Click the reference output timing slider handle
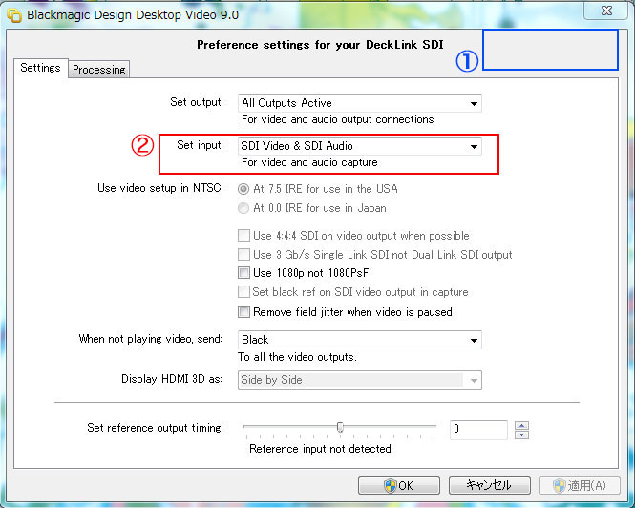This screenshot has height=508, width=635. tap(340, 427)
